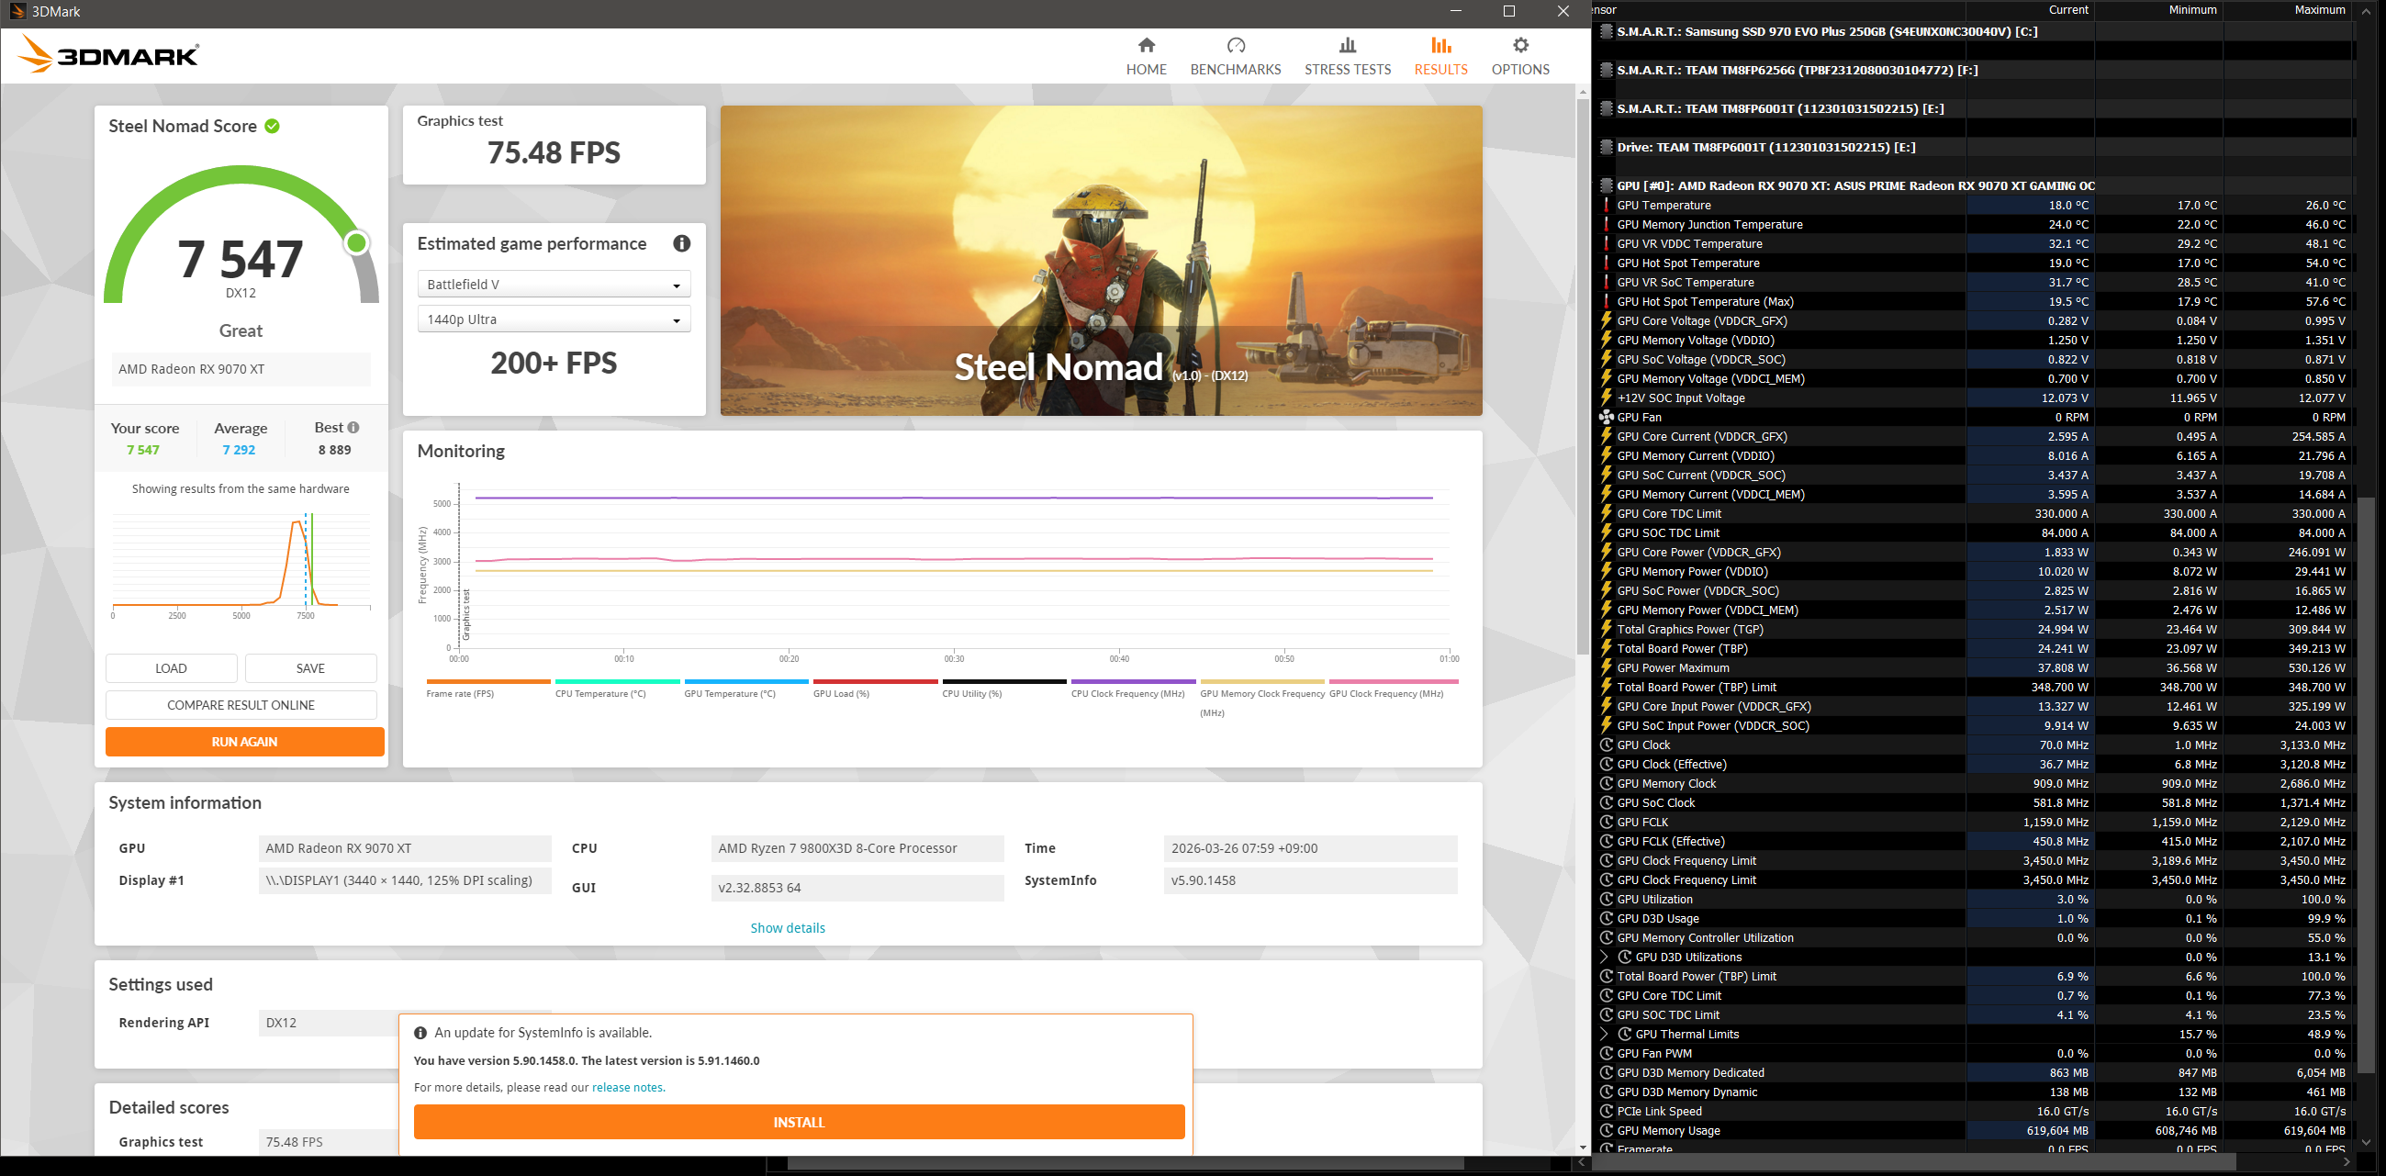Click green validation checkmark by Steel Nomad Score
The height and width of the screenshot is (1176, 2386).
coord(273,126)
